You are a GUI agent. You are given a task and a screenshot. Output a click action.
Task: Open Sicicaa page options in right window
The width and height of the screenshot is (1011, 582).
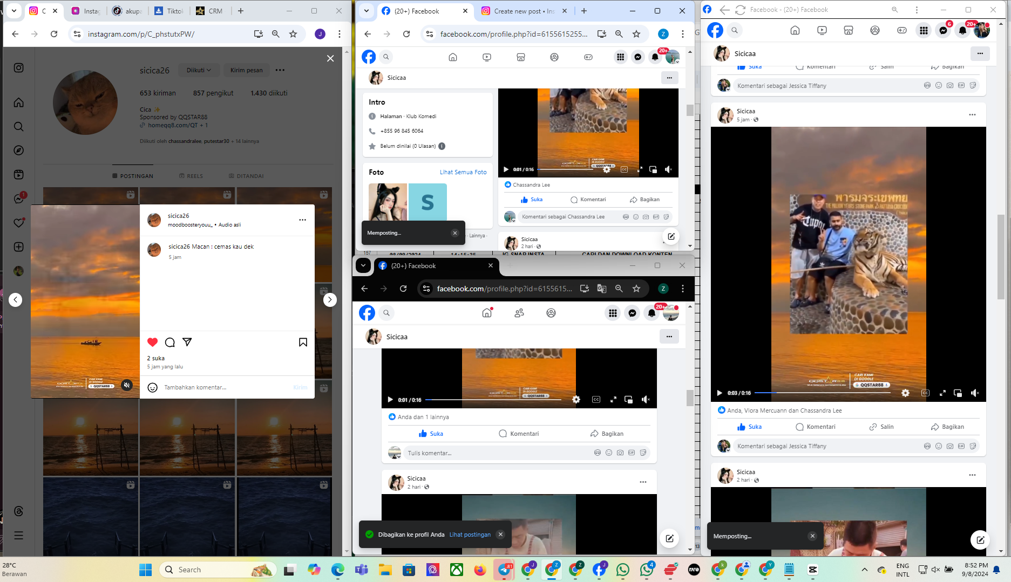coord(980,53)
